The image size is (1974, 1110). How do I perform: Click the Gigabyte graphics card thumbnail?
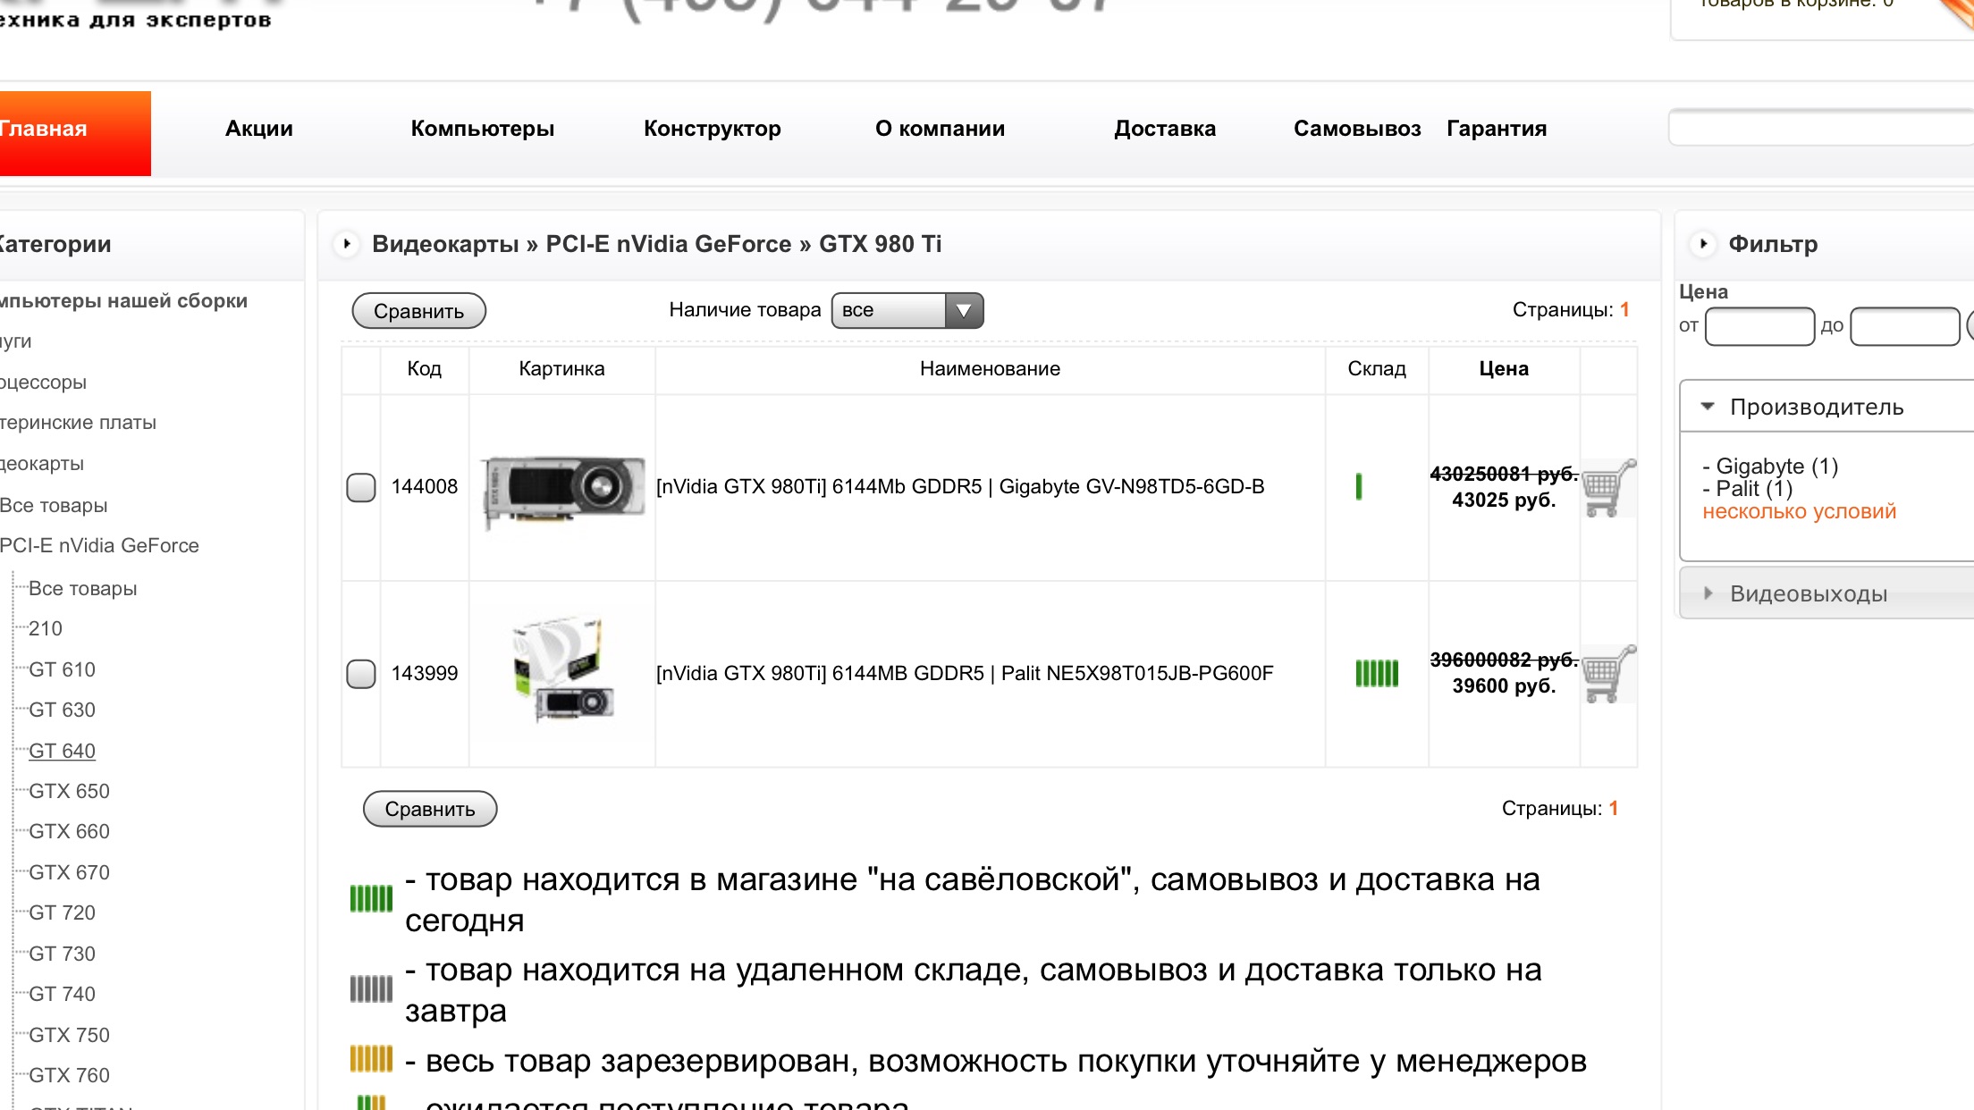click(x=562, y=488)
